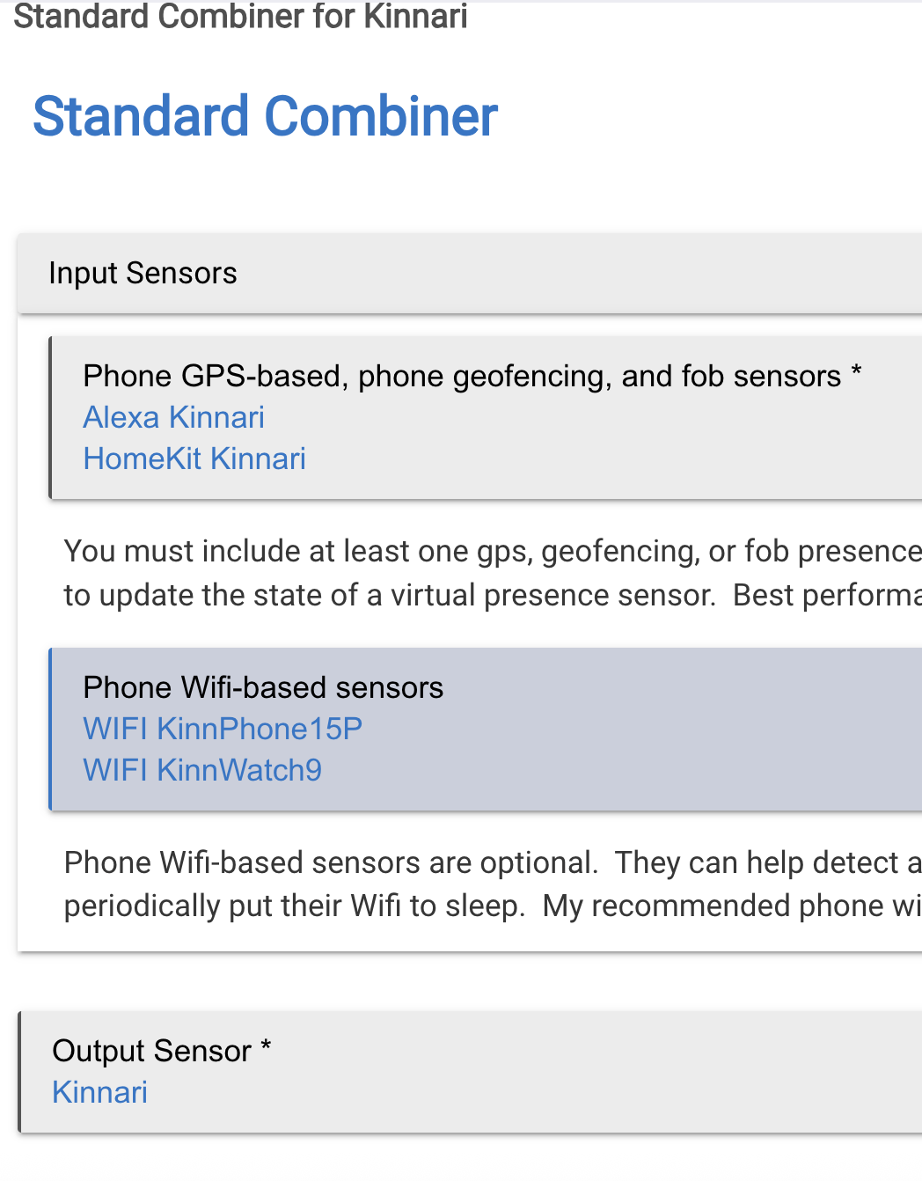Collapse the Input Sensors section header
Viewport: 922px width, 1181px height.
click(470, 274)
